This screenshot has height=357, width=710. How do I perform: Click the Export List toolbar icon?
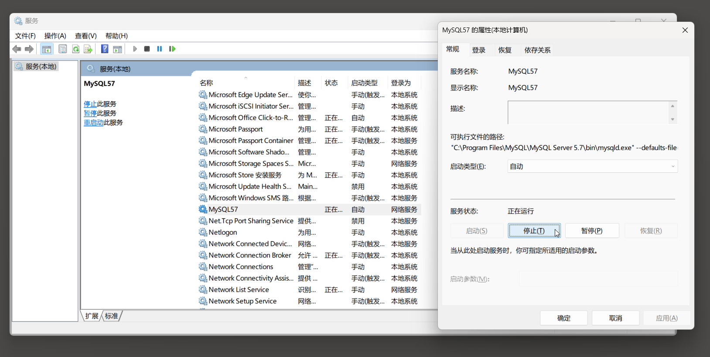coord(88,49)
